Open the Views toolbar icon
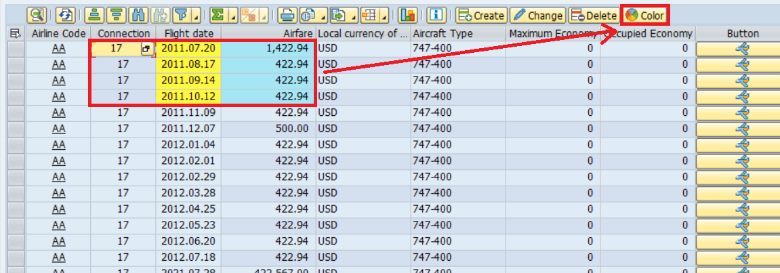The height and width of the screenshot is (273, 780). pyautogui.click(x=308, y=16)
